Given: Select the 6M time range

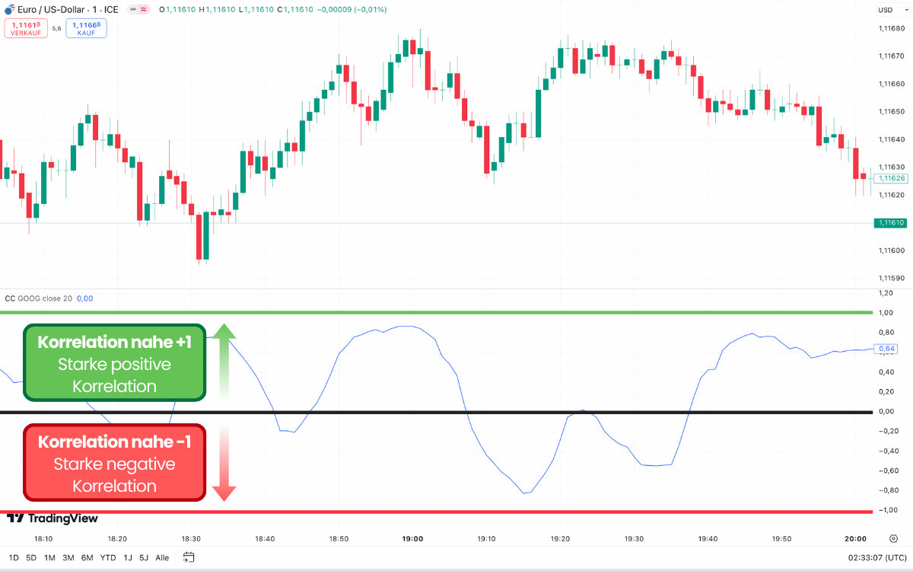Looking at the screenshot, I should click(87, 557).
